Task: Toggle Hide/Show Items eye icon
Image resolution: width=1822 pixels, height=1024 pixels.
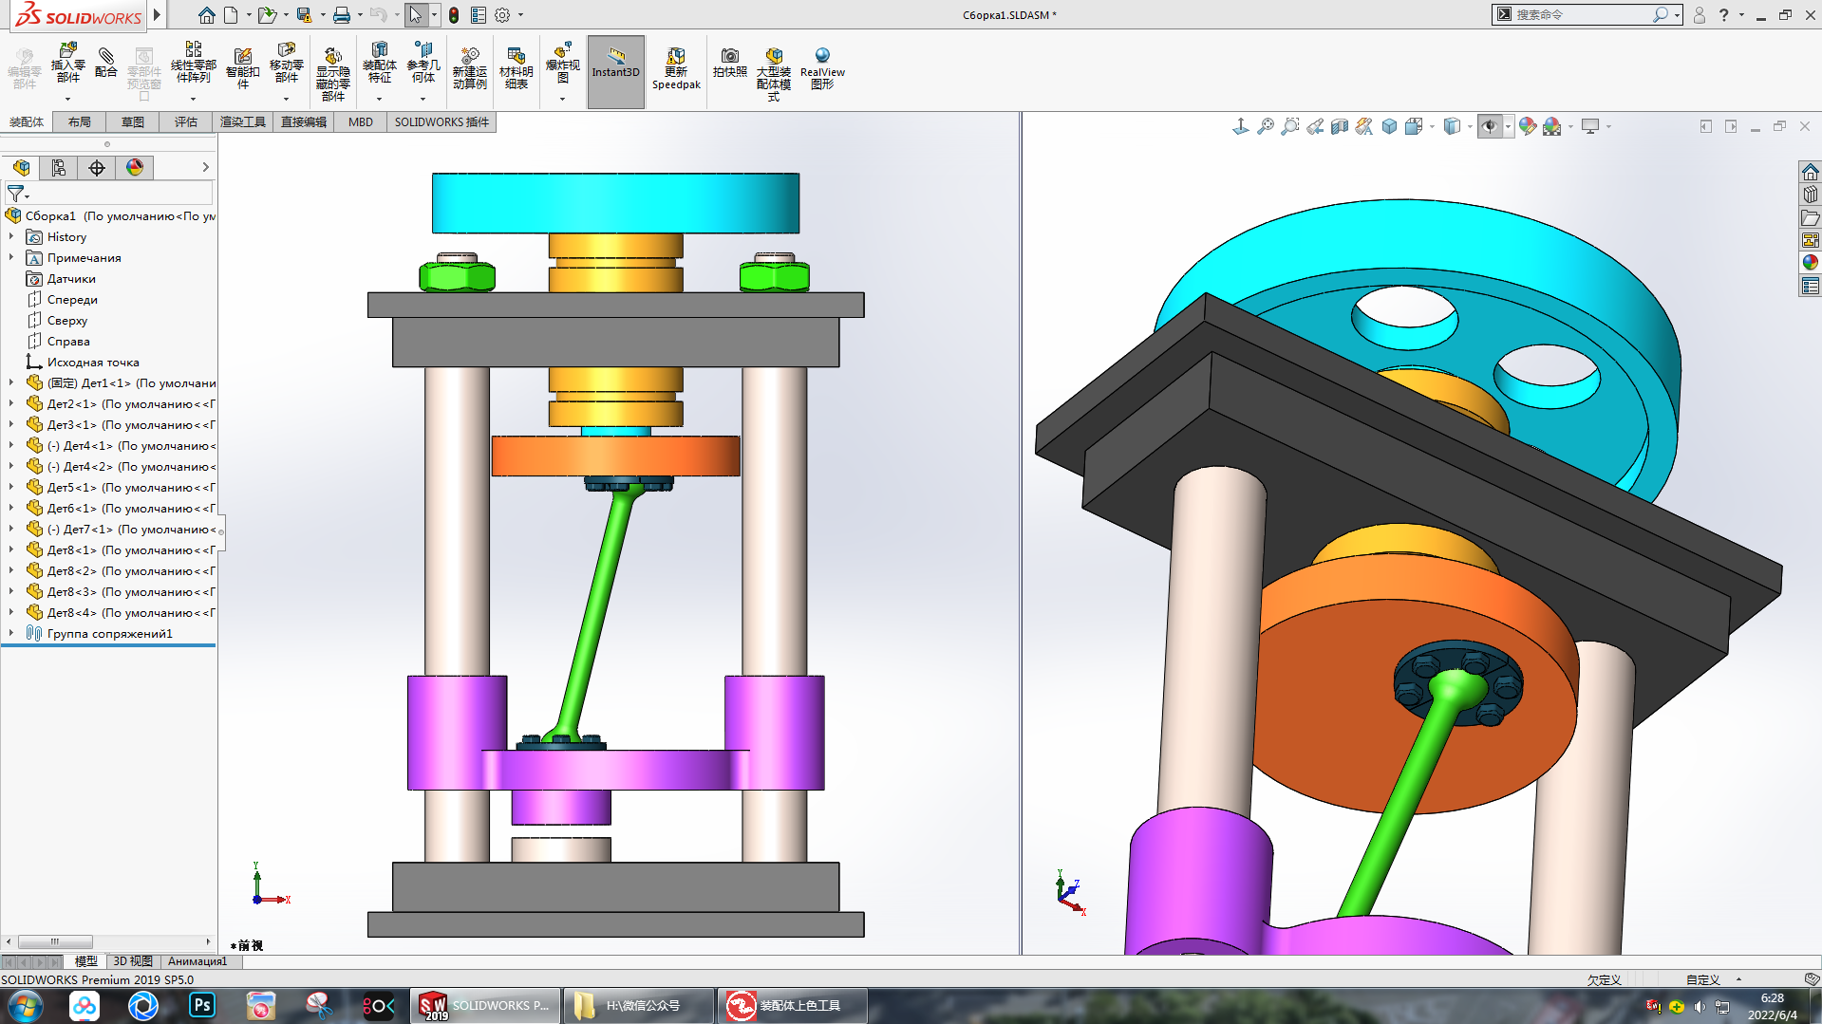Action: 1489,126
